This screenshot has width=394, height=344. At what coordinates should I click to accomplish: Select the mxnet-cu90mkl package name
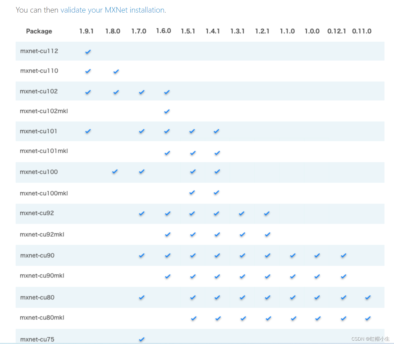(x=42, y=275)
